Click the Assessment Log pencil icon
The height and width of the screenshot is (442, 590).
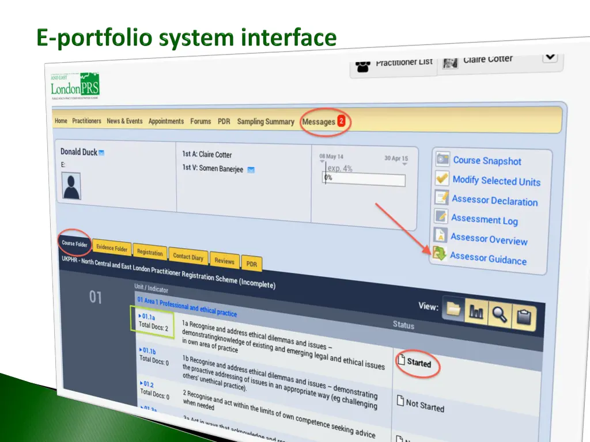(441, 216)
